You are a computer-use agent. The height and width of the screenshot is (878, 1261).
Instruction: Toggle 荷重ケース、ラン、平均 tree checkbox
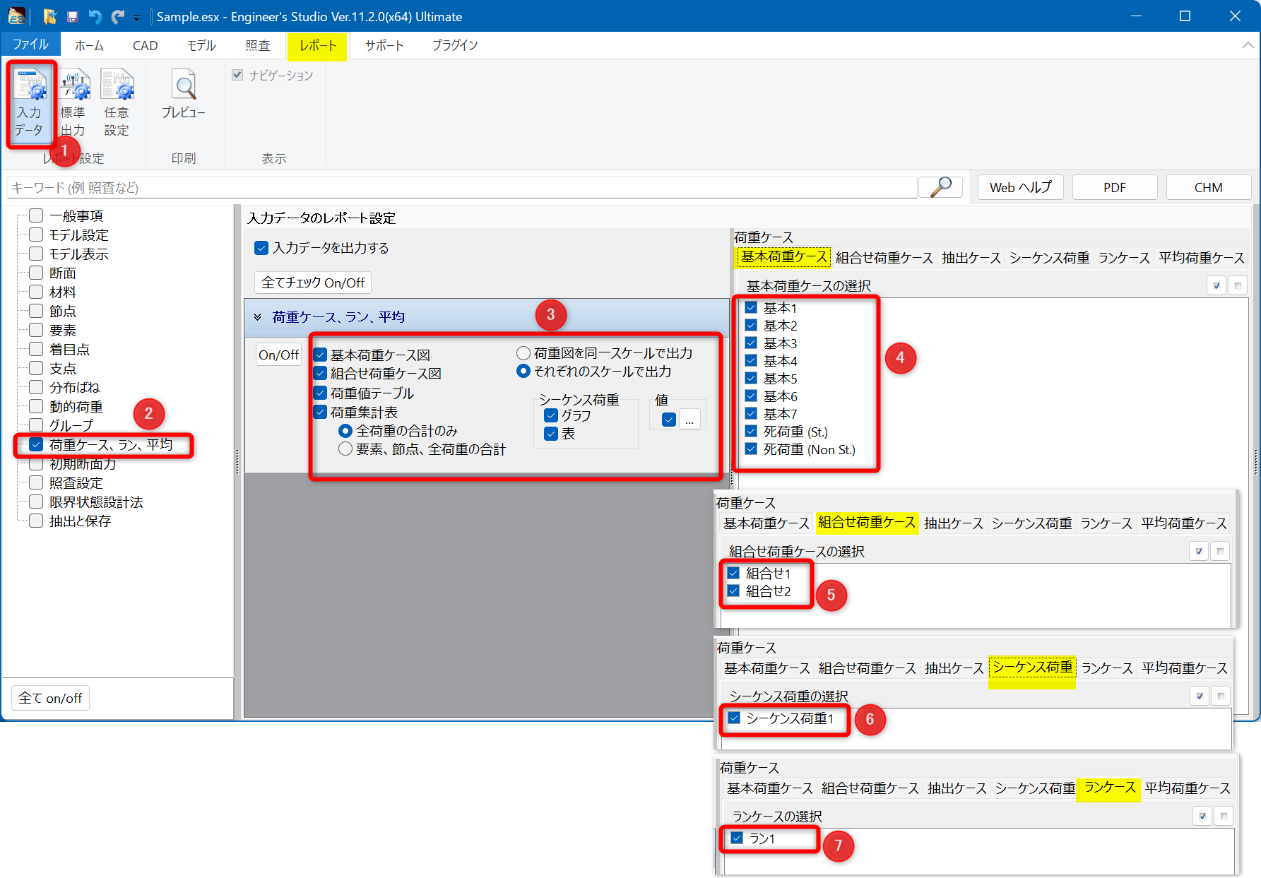pos(36,444)
